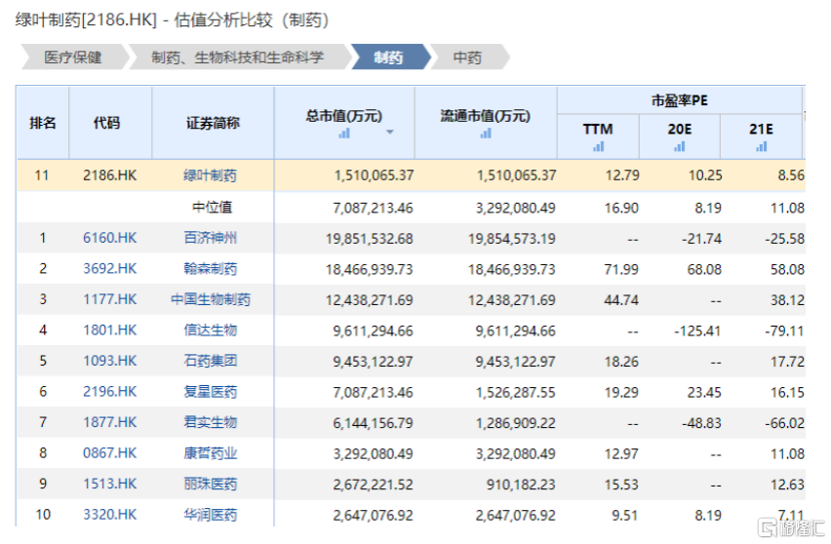Open stock code link 3320.HK
The width and height of the screenshot is (831, 544).
(109, 515)
